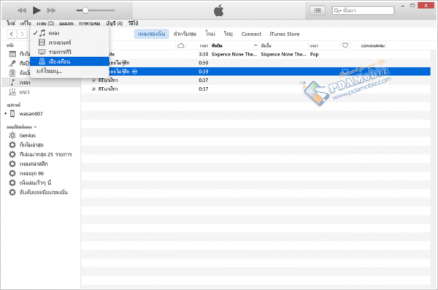
Task: Switch to the For You tab
Action: [185, 34]
